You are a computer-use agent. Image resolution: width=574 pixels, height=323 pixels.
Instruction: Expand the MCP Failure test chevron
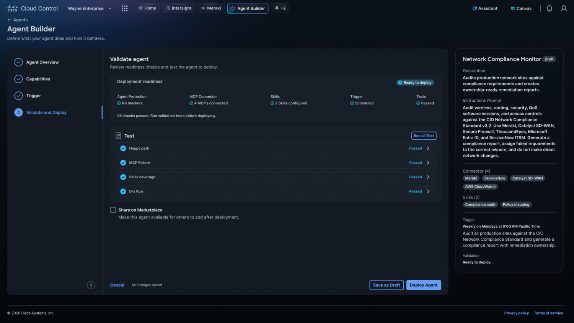[428, 163]
